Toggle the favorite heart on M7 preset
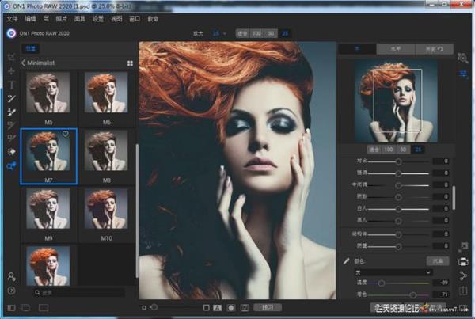Screen dimensions: 475x319 (66, 135)
